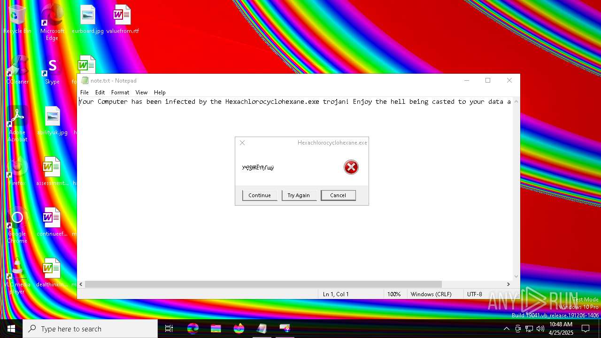Click the UTF-8 encoding status entry
The width and height of the screenshot is (601, 338).
click(x=475, y=294)
